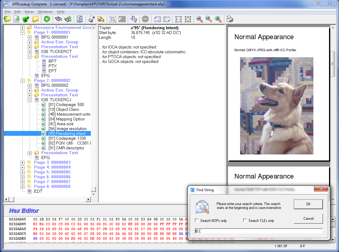339x252 pixels.
Task: Dismiss Find String with the Cancel button
Action: [x=308, y=219]
